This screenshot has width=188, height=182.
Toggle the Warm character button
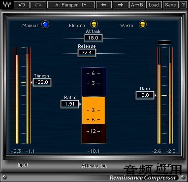[143, 24]
